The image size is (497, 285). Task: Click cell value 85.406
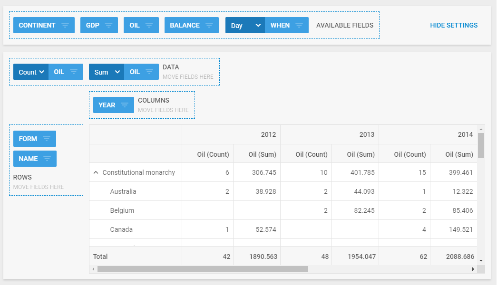tap(463, 210)
